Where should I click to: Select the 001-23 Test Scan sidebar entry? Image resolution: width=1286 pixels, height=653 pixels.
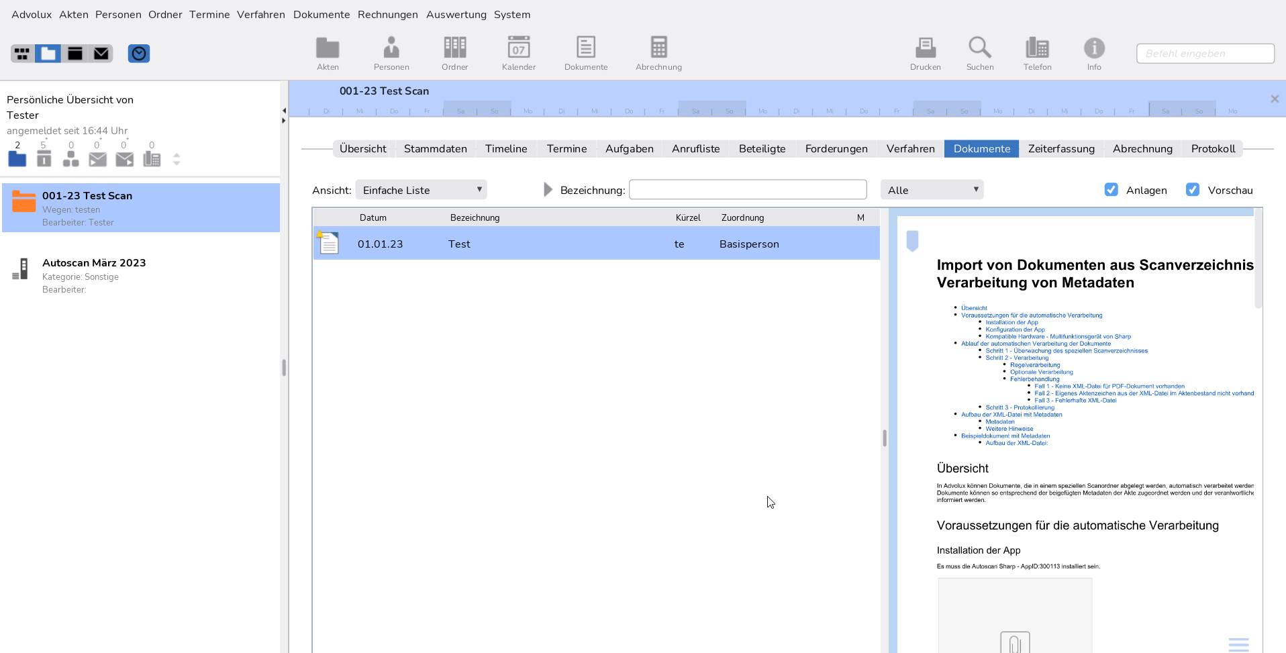coord(141,208)
